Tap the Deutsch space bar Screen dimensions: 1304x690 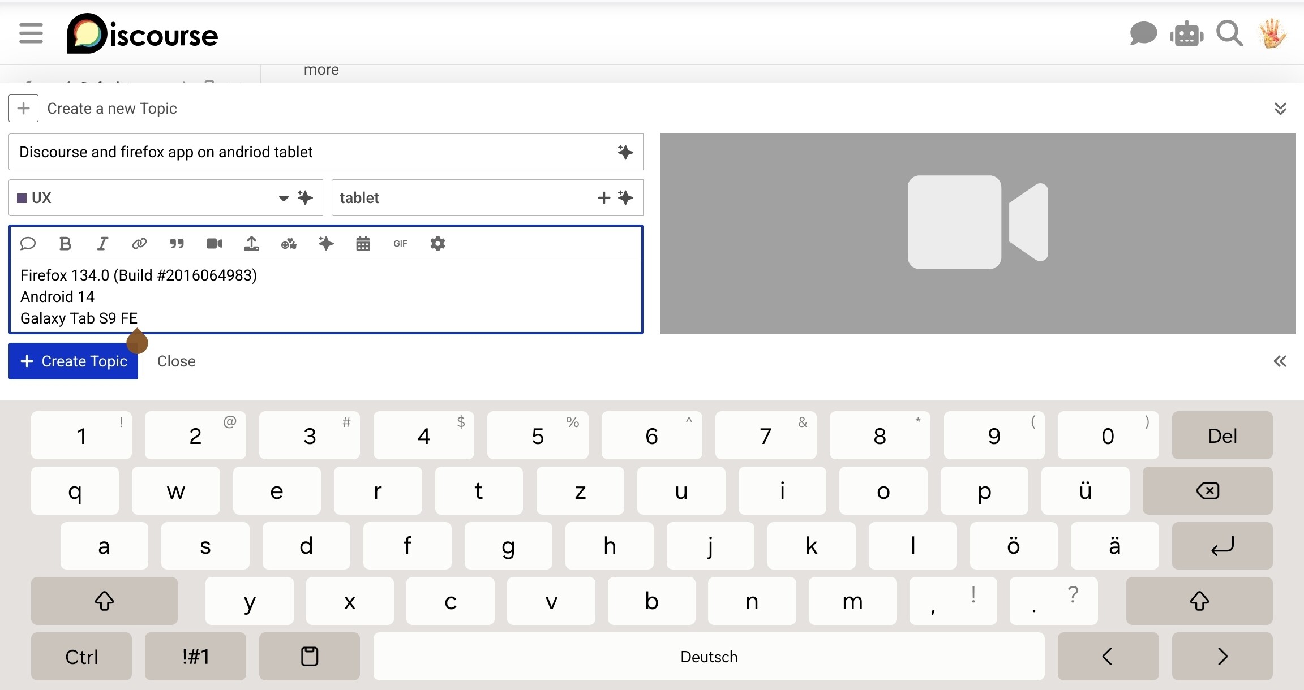coord(709,656)
